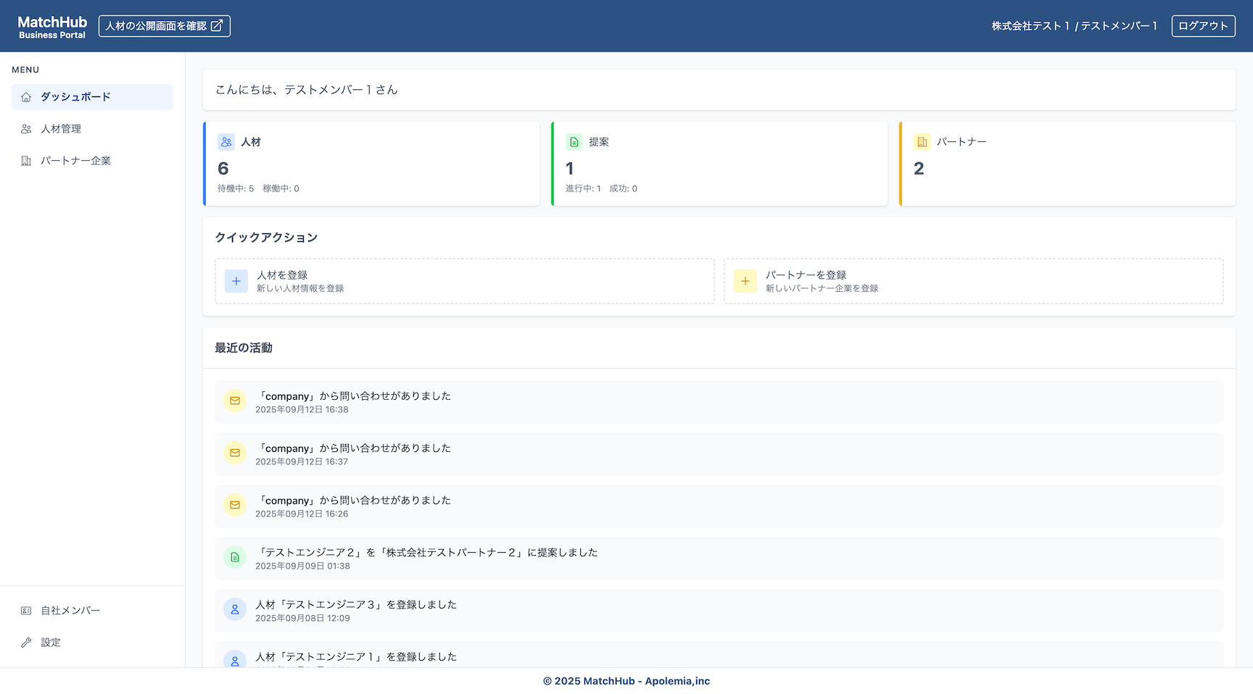Click the green document icon on the 提案 card
The image size is (1253, 694).
click(573, 141)
